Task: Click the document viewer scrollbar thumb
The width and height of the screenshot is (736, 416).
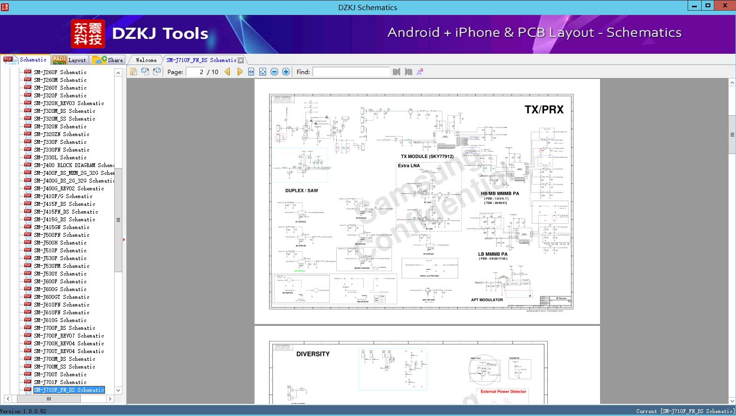Action: coord(732,135)
